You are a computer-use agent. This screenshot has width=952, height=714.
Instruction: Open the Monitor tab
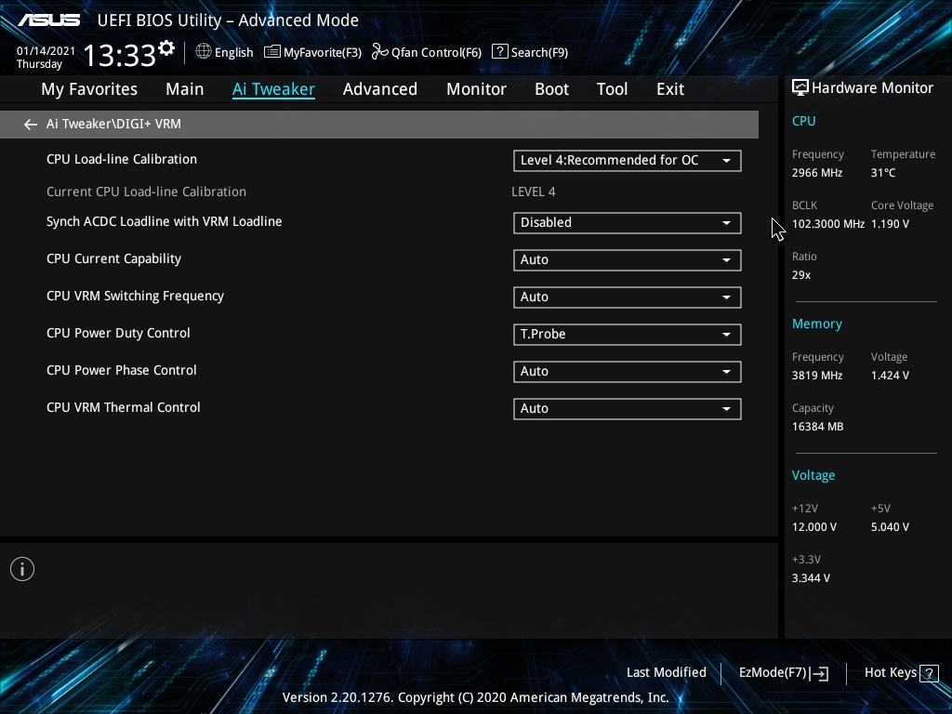click(476, 89)
